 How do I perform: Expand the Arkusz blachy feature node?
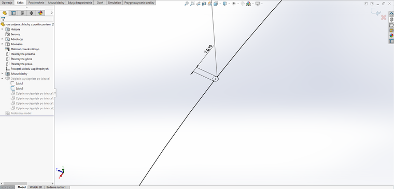coord(2,74)
